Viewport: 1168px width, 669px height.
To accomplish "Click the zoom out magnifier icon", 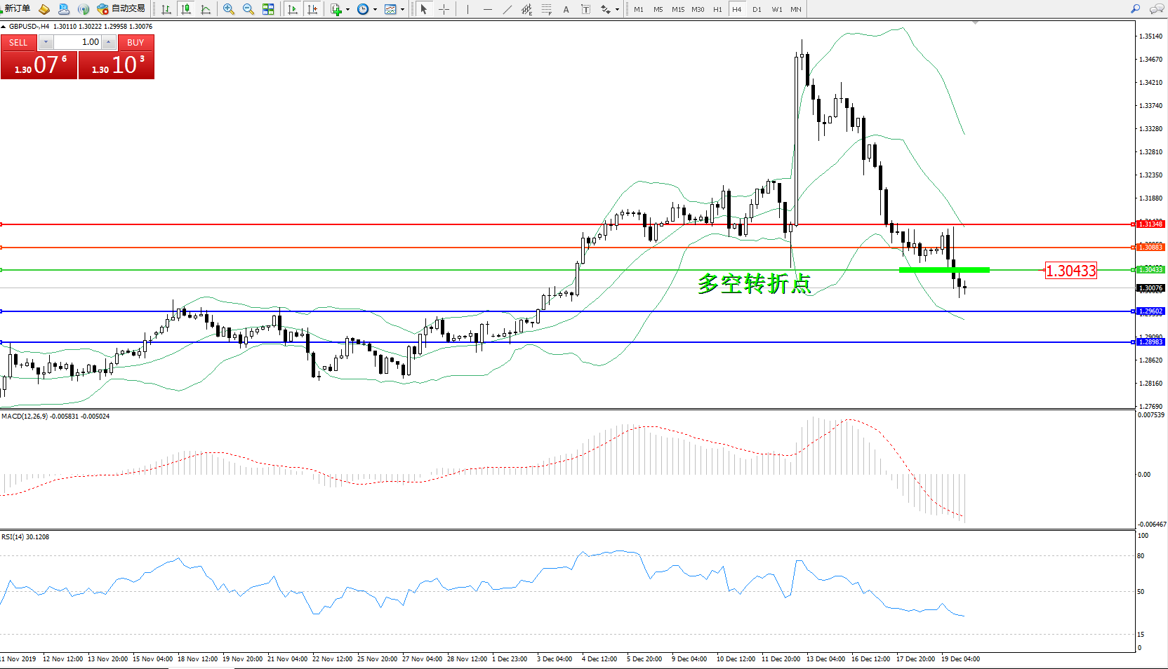I will [248, 9].
